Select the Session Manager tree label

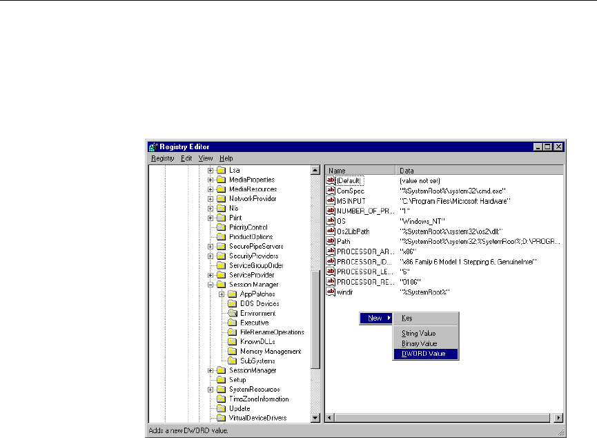click(x=253, y=285)
